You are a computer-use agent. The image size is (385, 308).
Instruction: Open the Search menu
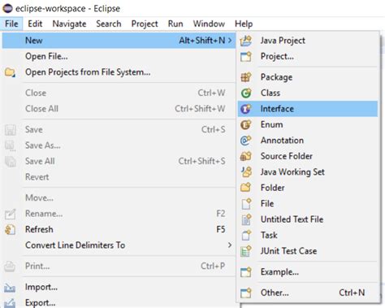(109, 24)
